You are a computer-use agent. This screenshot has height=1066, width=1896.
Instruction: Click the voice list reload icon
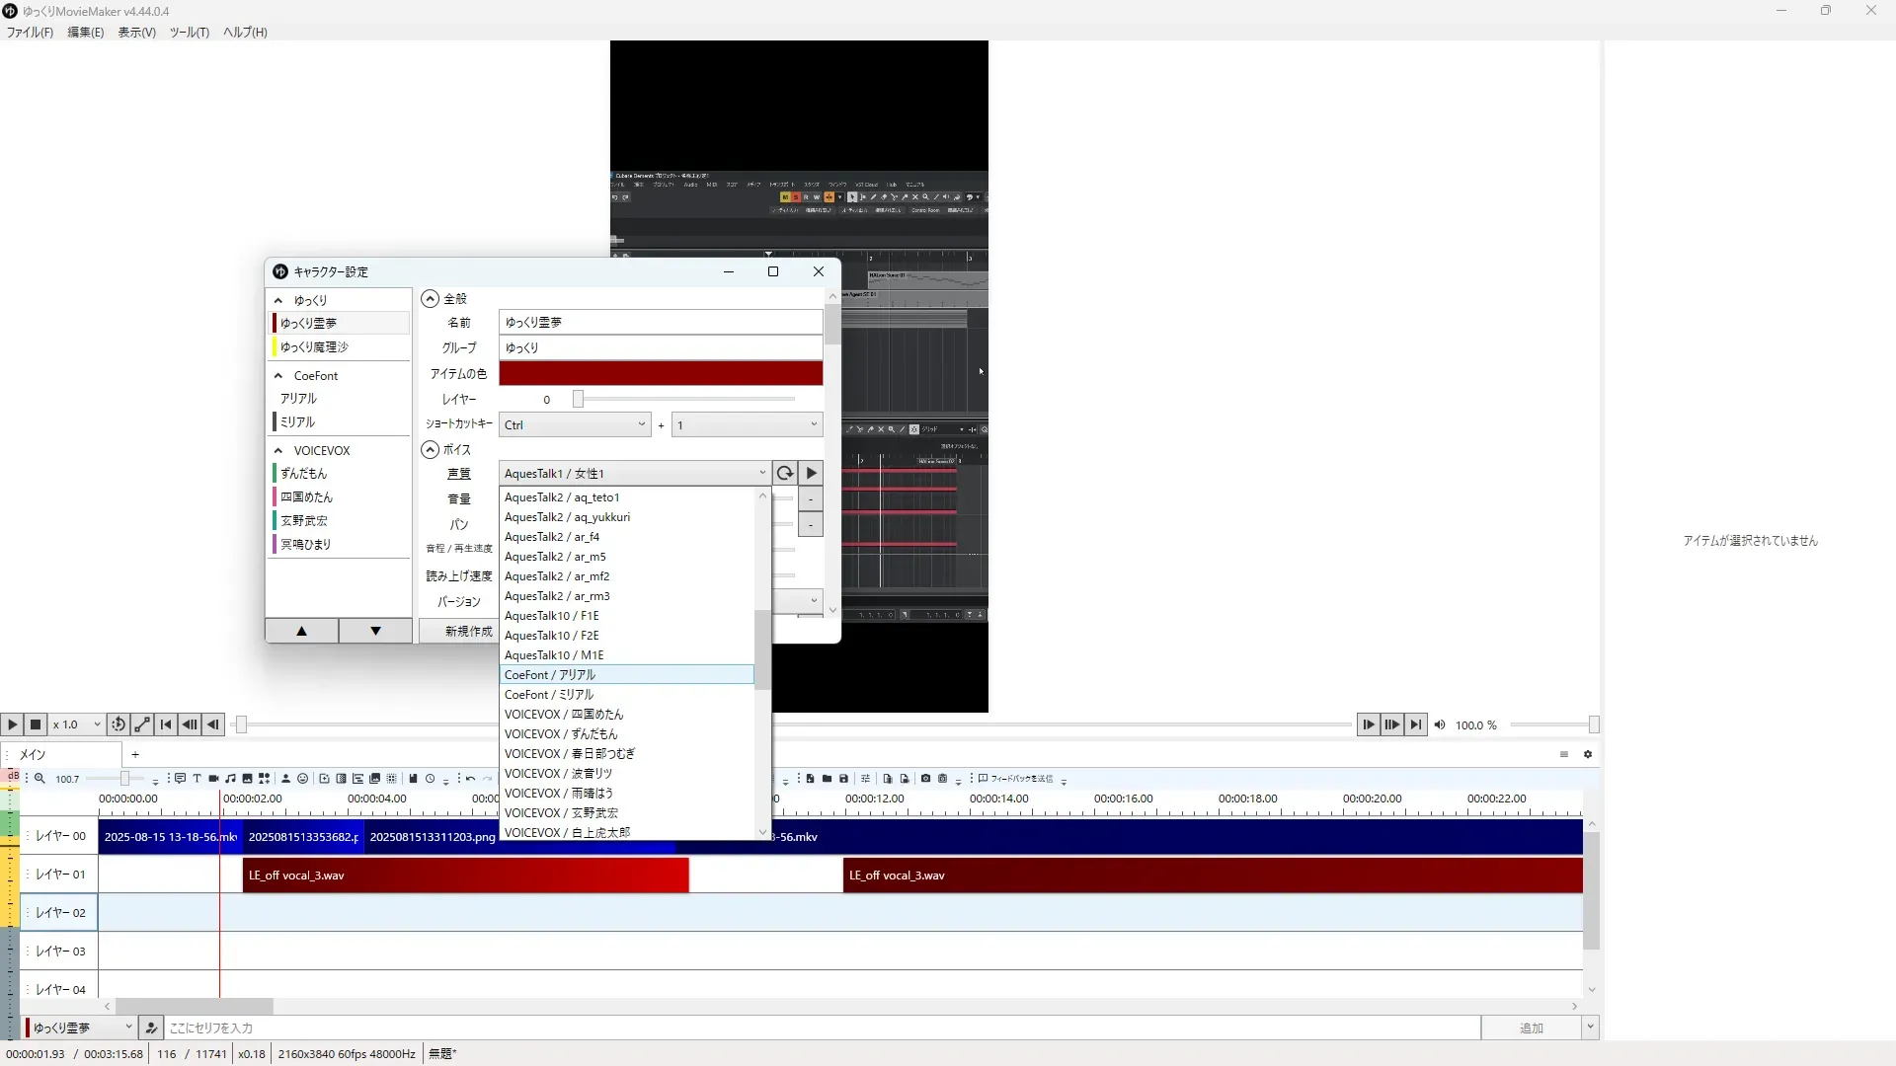pos(785,473)
